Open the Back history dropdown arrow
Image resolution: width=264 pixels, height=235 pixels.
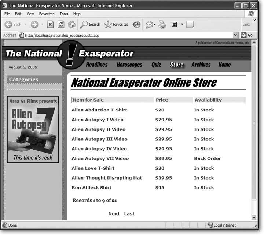(25, 25)
